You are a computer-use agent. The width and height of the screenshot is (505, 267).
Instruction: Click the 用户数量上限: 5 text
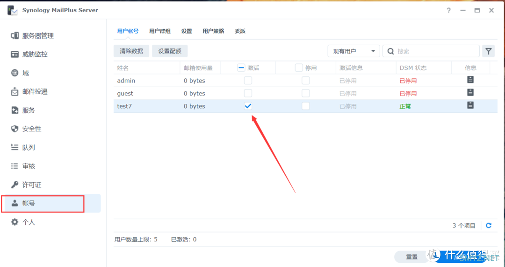(x=136, y=240)
